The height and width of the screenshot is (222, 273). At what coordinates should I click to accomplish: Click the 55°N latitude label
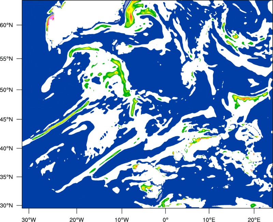click(x=6, y=59)
